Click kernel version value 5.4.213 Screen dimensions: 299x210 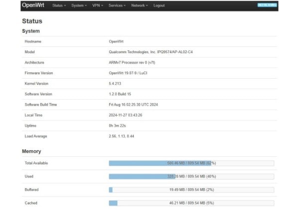click(x=115, y=84)
